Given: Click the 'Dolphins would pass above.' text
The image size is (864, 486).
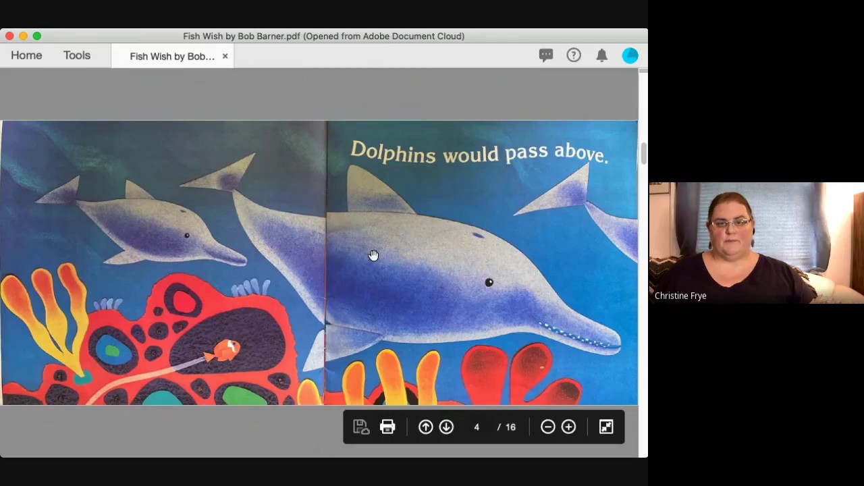Looking at the screenshot, I should click(479, 153).
